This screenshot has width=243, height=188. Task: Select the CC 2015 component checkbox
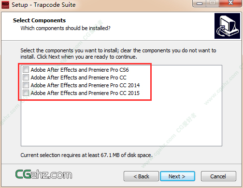[x=26, y=93]
